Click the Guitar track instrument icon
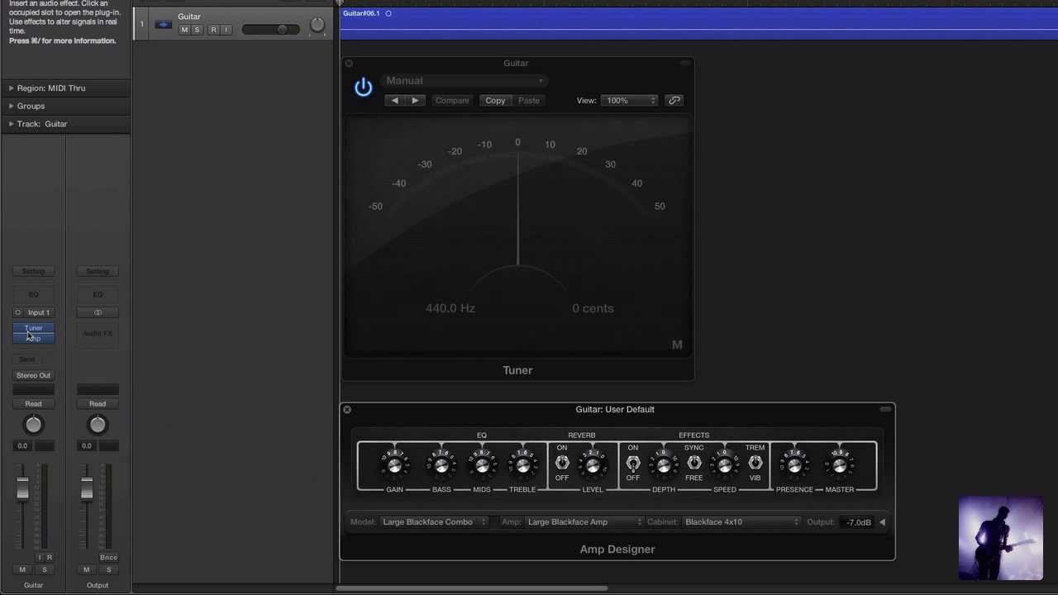The height and width of the screenshot is (595, 1058). [x=163, y=25]
